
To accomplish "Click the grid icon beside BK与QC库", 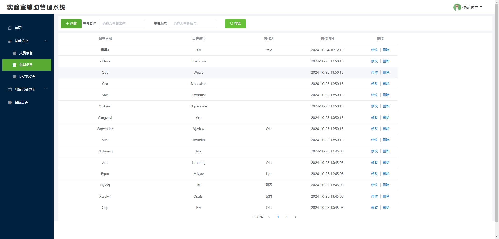I will pyautogui.click(x=15, y=77).
